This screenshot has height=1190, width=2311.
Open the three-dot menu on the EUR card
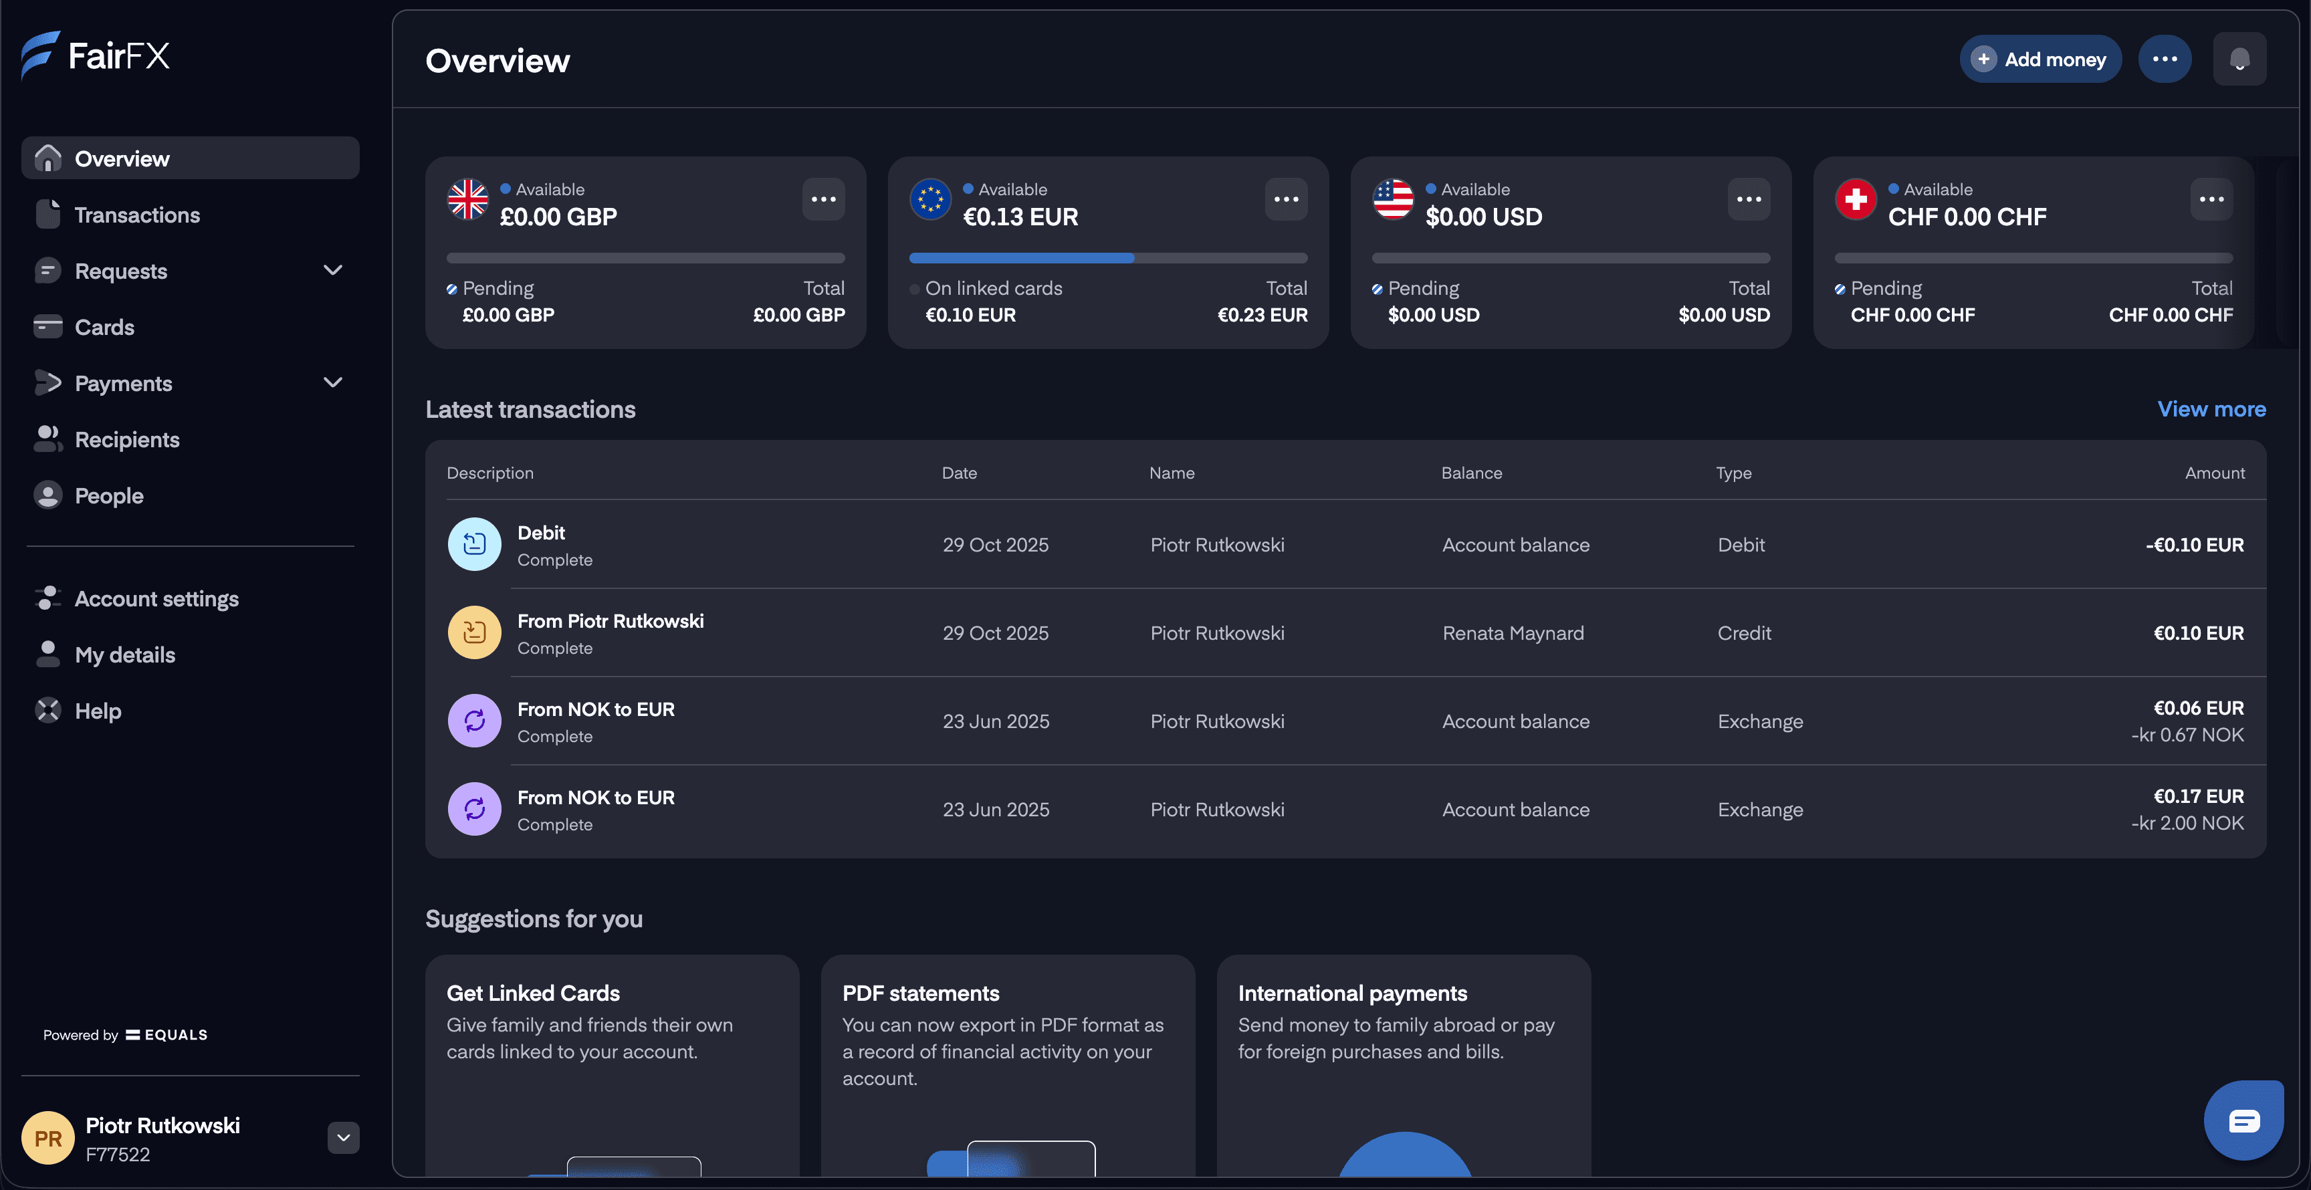(1286, 198)
